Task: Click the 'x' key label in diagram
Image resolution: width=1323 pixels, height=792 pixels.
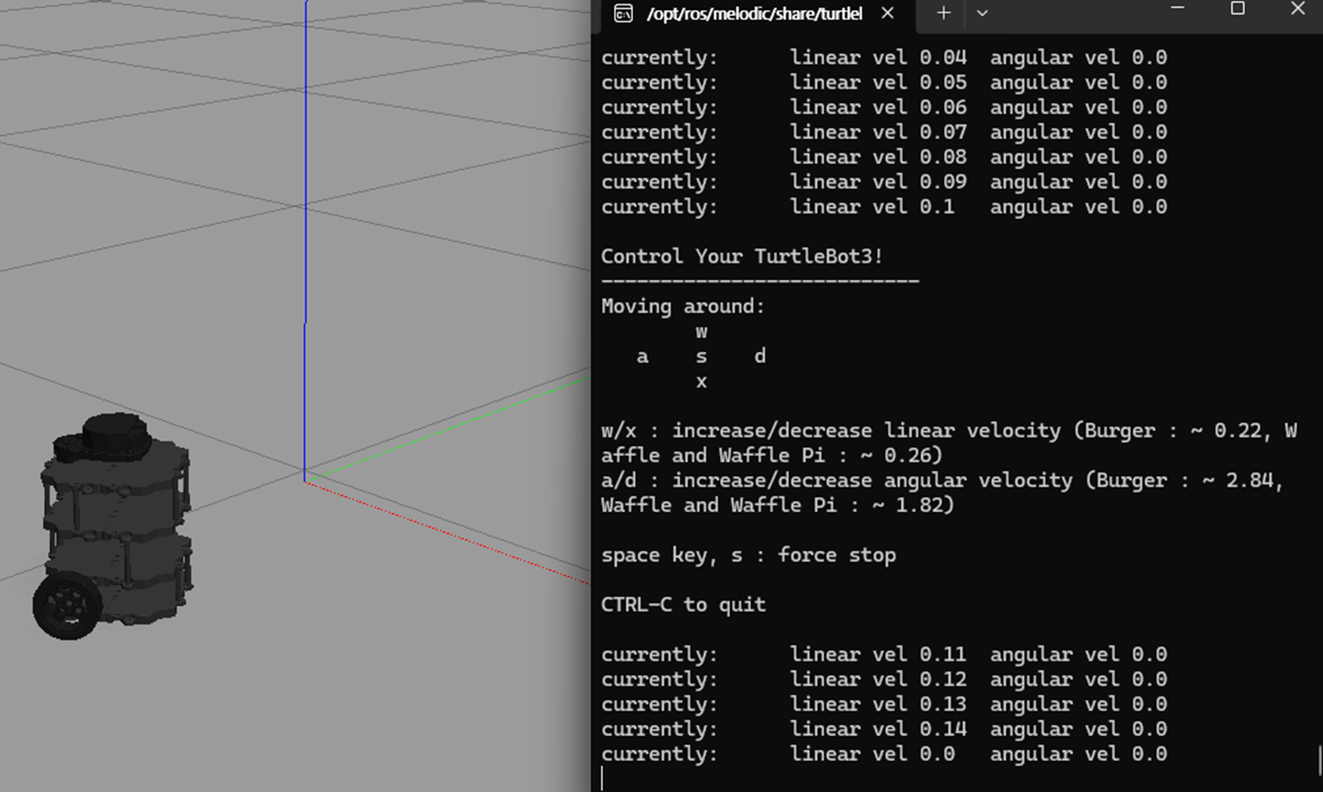Action: pyautogui.click(x=701, y=381)
